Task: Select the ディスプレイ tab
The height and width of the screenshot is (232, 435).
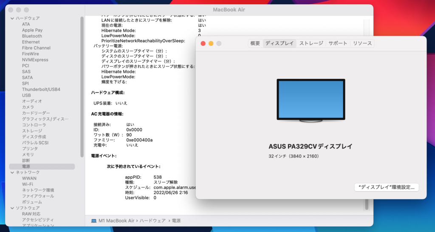Action: [x=280, y=43]
